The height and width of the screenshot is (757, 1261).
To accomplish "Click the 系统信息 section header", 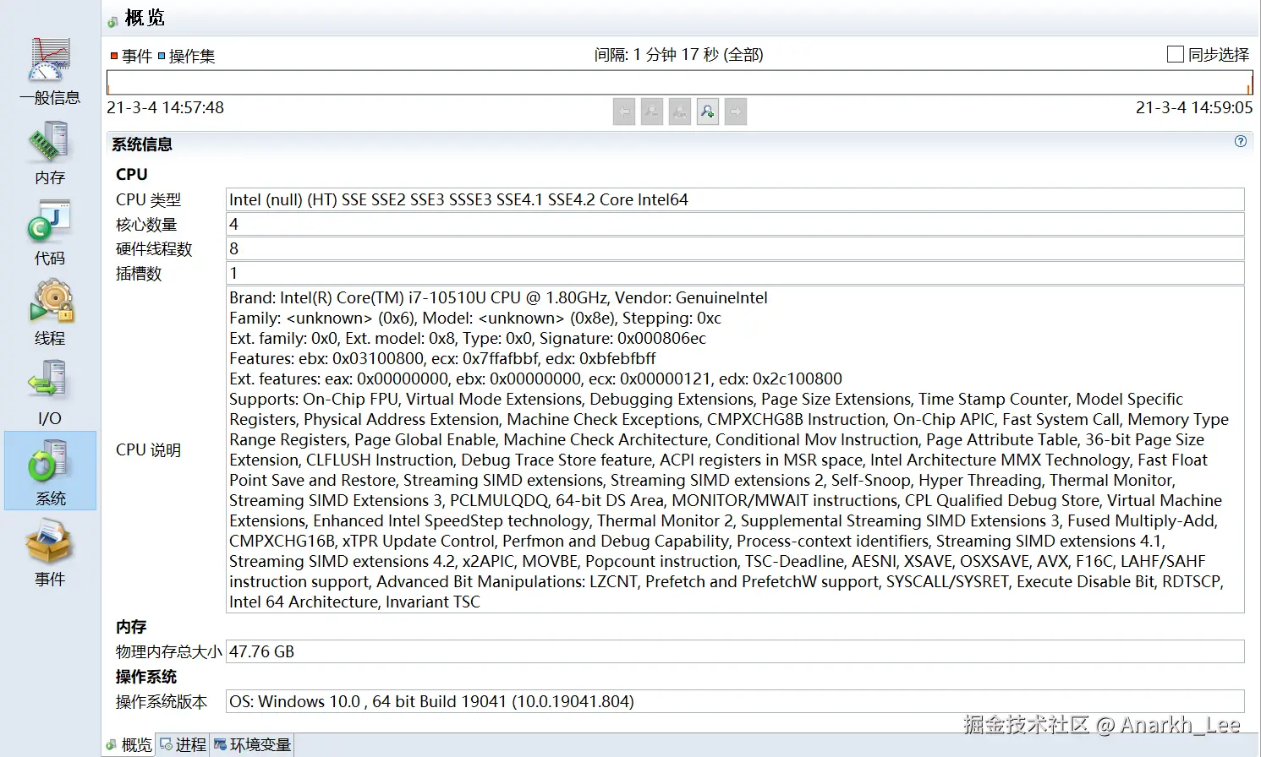I will [x=142, y=144].
